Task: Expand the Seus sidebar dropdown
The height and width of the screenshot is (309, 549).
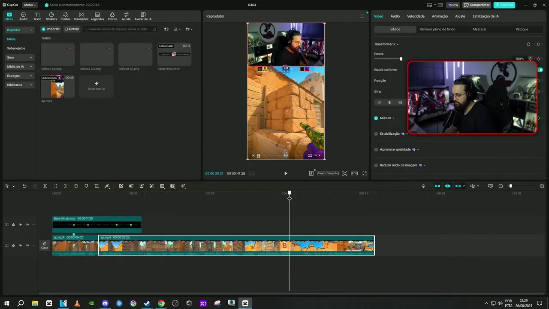Action: pos(20,58)
